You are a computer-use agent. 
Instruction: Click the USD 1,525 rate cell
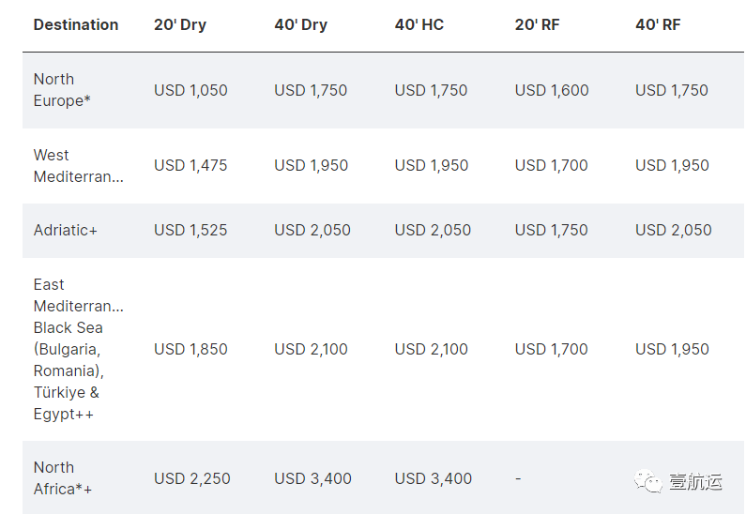coord(190,230)
